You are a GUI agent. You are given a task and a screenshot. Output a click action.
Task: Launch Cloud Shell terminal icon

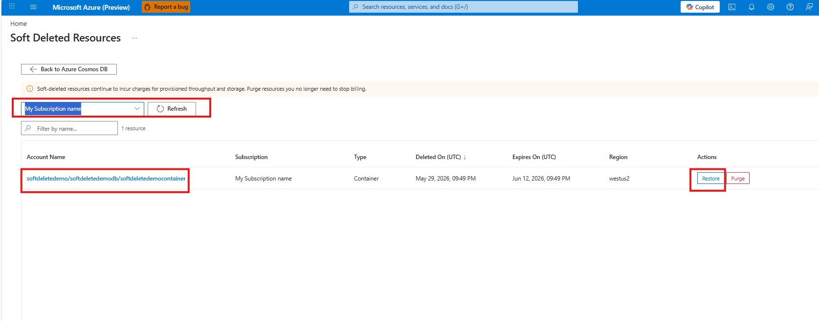[732, 7]
